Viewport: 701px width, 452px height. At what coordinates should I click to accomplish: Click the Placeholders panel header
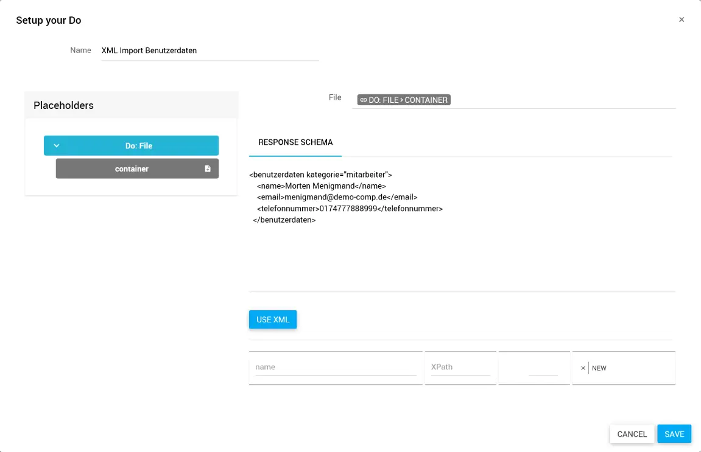[x=131, y=105]
